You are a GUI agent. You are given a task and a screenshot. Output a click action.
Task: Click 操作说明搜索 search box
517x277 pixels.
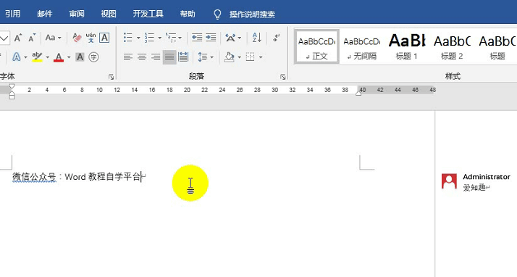(252, 15)
